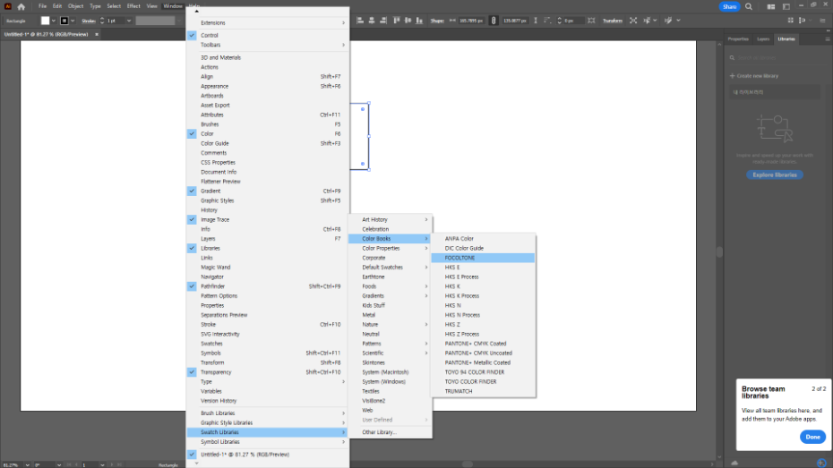Toggle the constrain width and height link icon

coord(494,21)
